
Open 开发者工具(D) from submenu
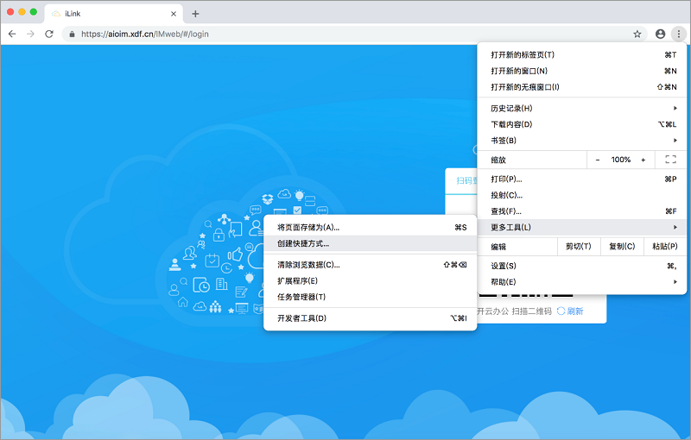pyautogui.click(x=301, y=318)
